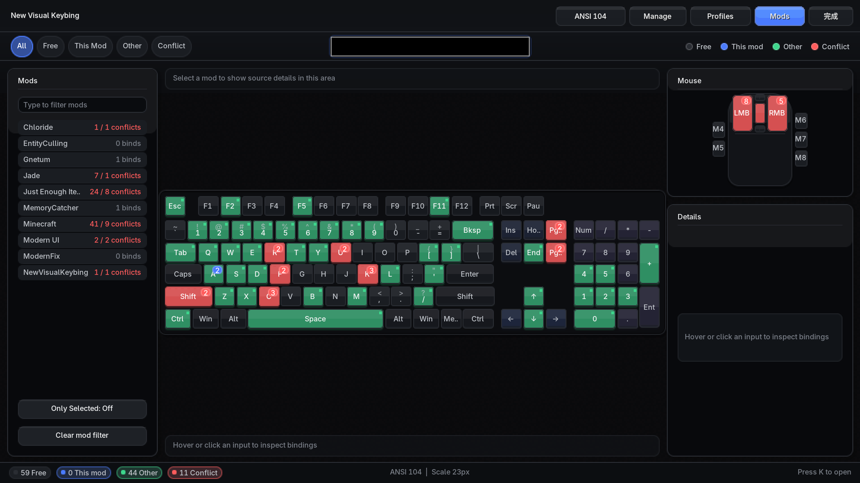Select the Jade mod
Screen dimensions: 860x483
click(x=82, y=176)
